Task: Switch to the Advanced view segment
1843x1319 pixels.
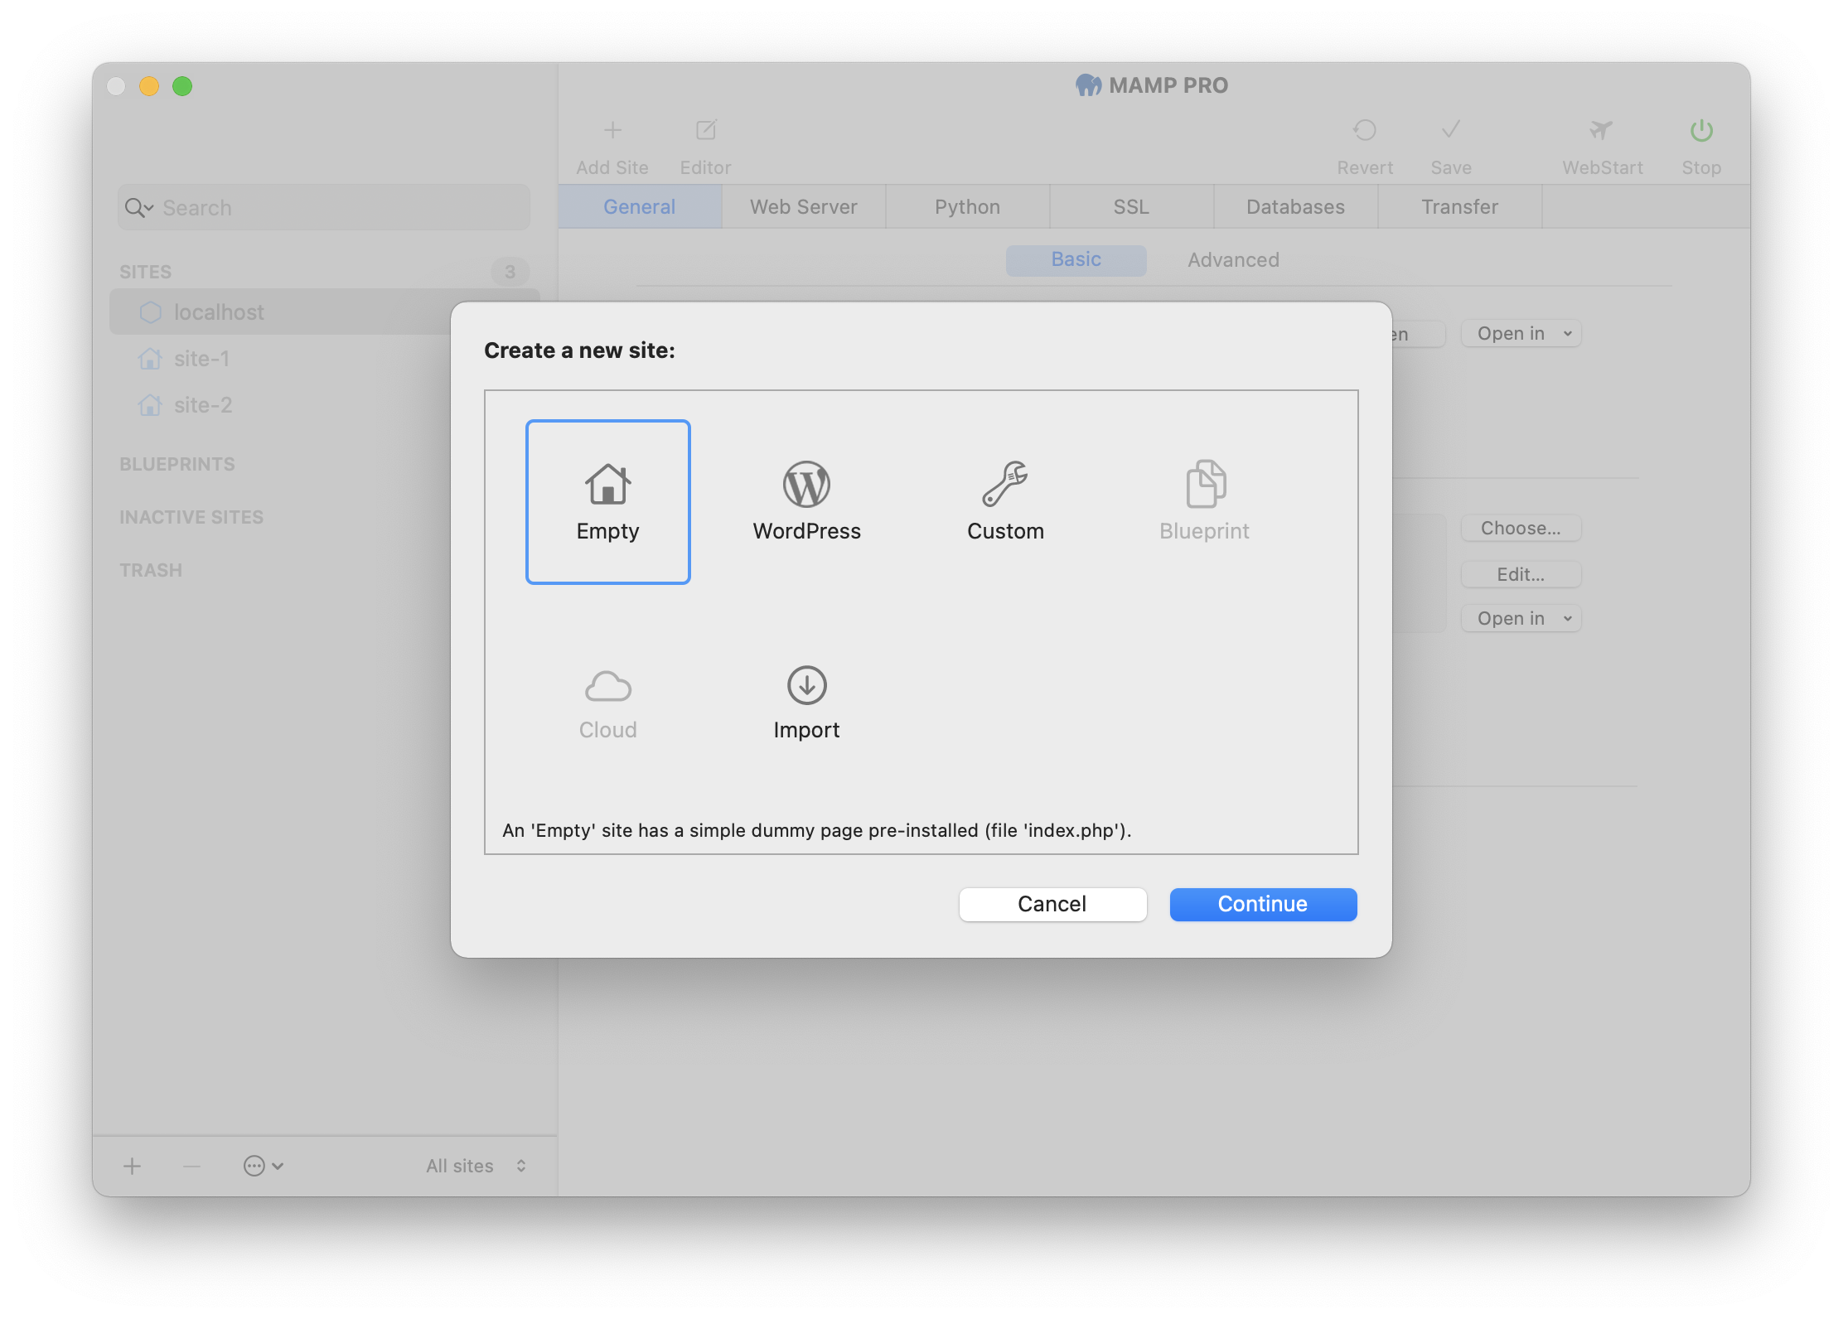Action: coord(1233,259)
